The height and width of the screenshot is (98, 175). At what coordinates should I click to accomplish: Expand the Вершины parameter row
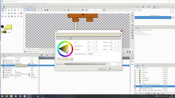(x=2, y=77)
